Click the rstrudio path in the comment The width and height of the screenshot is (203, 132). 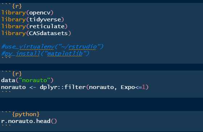pos(83,47)
